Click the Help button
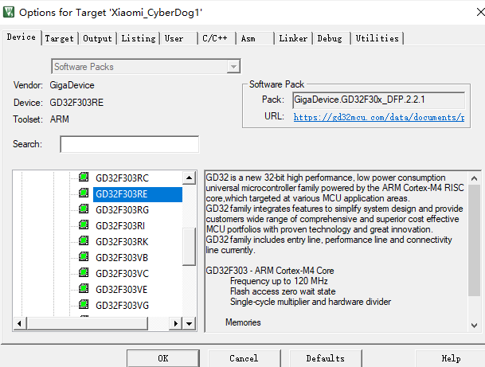Screen dimensions: 485x367 (x=451, y=358)
